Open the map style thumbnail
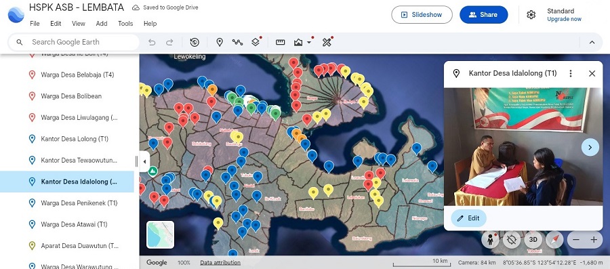 click(x=160, y=235)
